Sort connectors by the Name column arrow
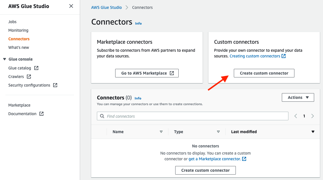The height and width of the screenshot is (180, 323). tap(161, 131)
